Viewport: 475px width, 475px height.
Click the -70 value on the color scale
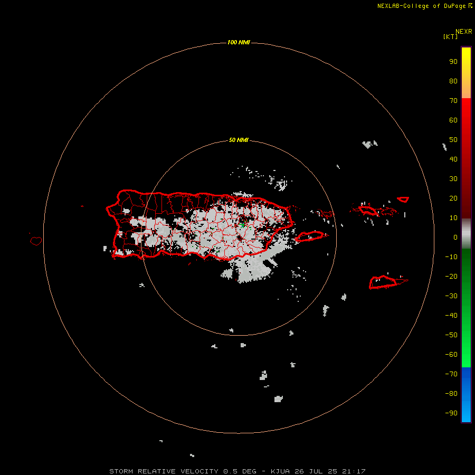(451, 374)
